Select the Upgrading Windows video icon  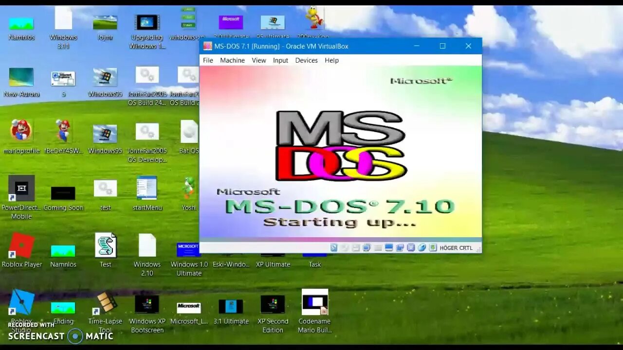pos(147,29)
